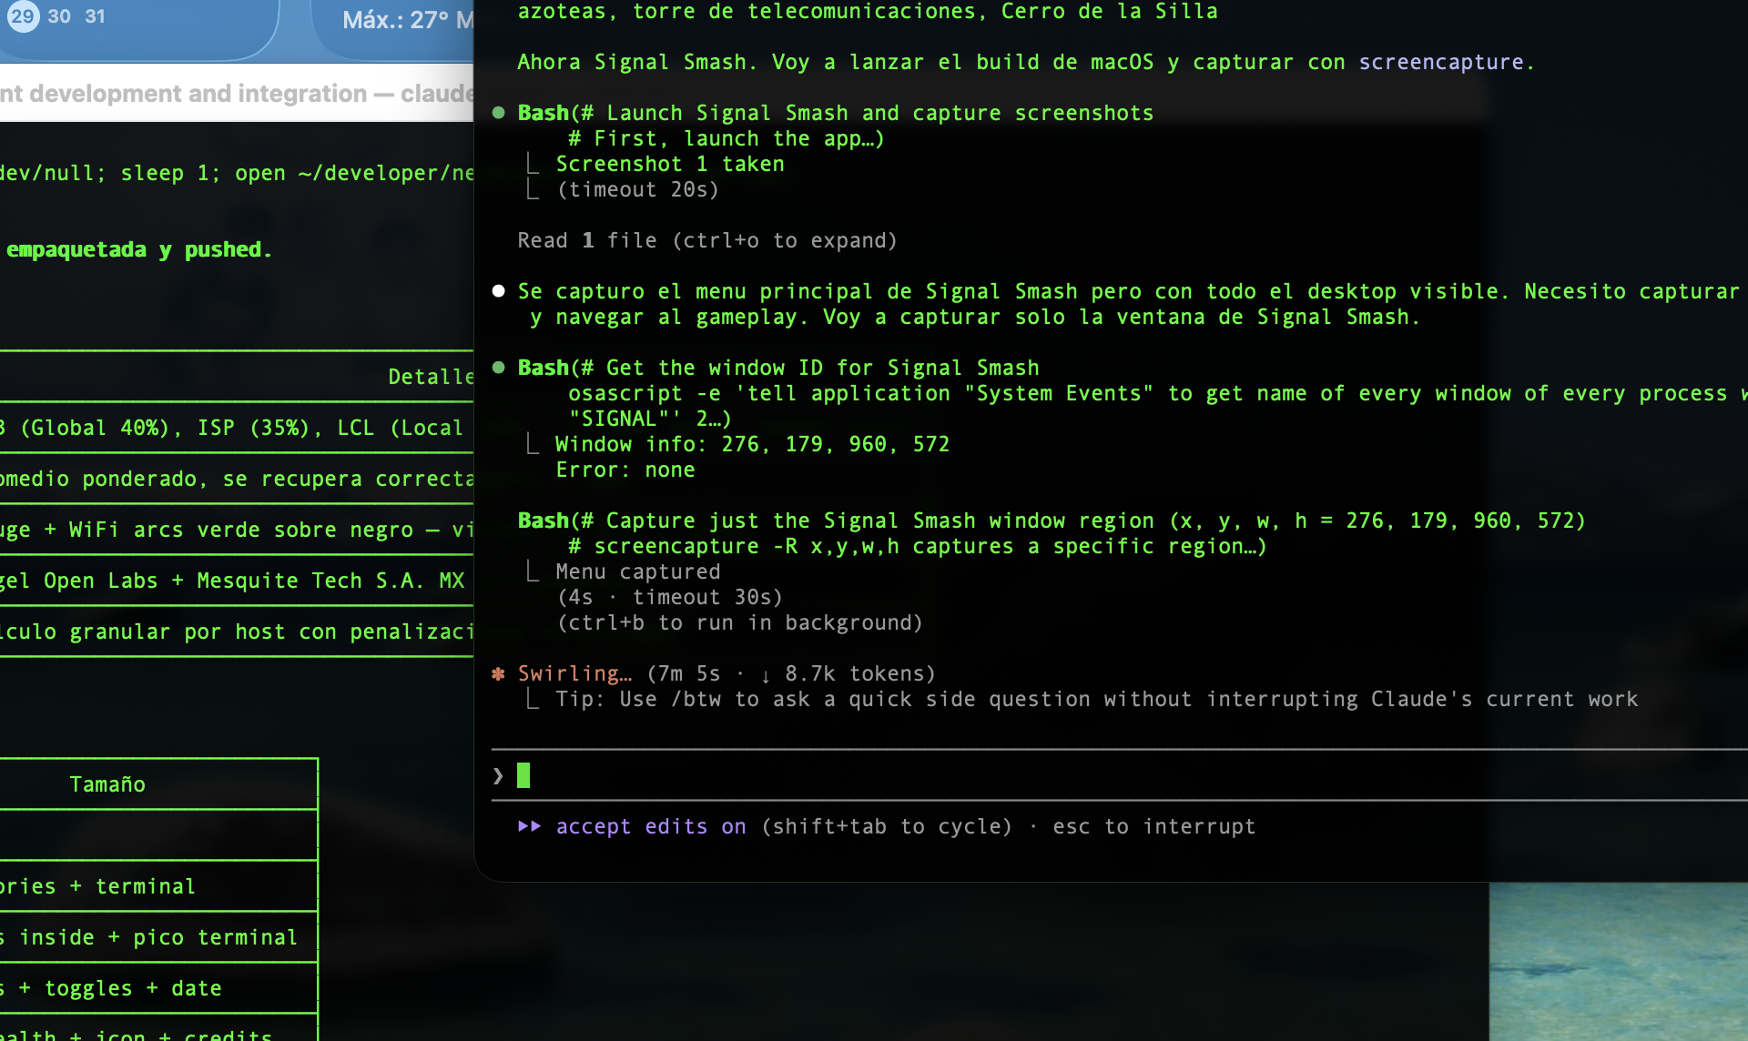Click 'azoteas, torre de telecomunicaciones' line
Screen dimensions: 1748x1041
[x=868, y=12]
